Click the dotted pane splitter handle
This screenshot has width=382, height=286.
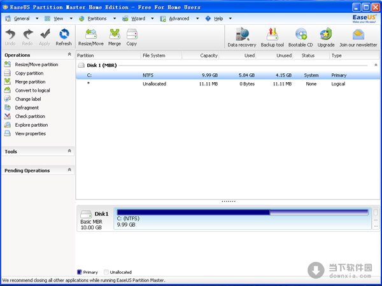tap(229, 202)
